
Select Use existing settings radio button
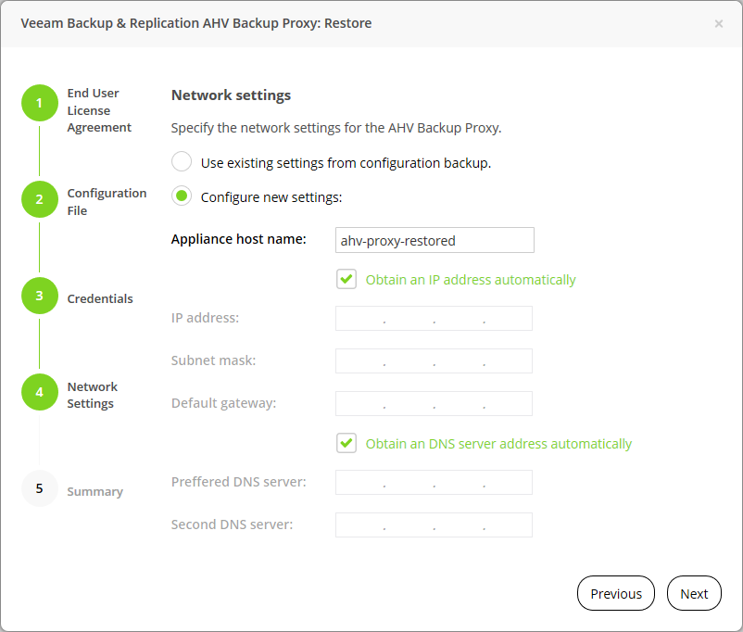click(183, 162)
